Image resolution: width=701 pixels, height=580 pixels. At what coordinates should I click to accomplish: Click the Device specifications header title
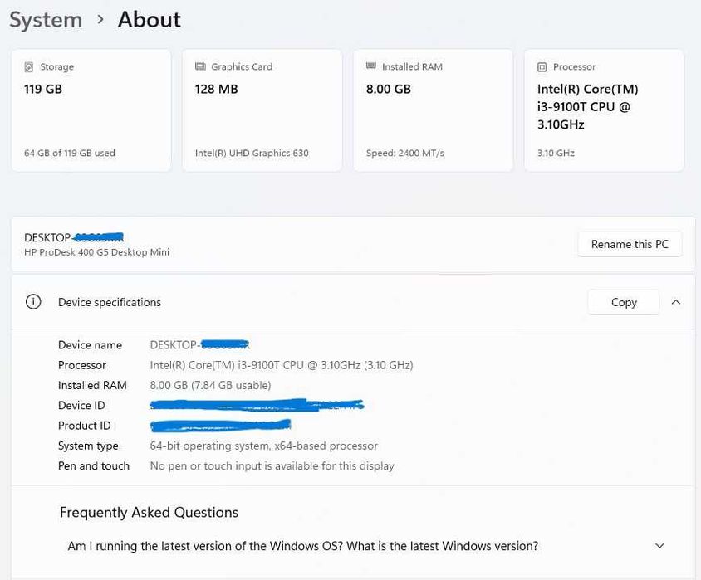click(110, 302)
